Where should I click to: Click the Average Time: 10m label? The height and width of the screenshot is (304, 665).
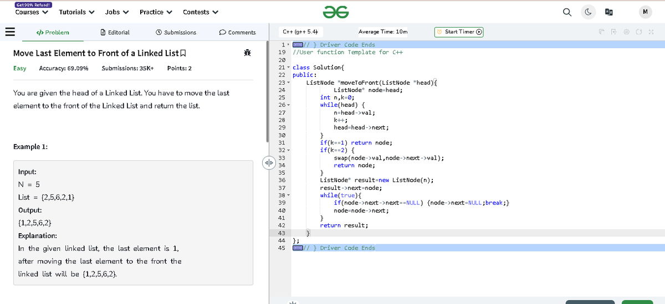pos(383,32)
